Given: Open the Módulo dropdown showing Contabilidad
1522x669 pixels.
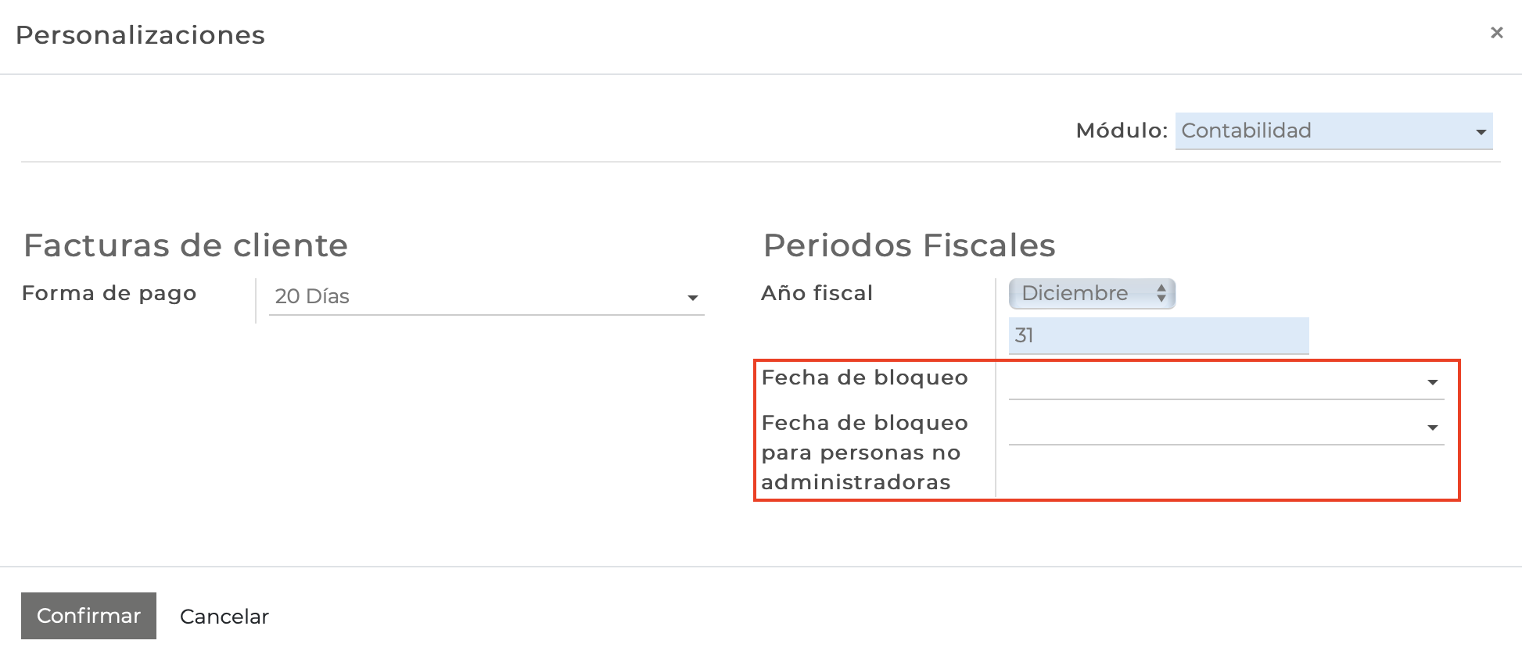Looking at the screenshot, I should [x=1332, y=131].
